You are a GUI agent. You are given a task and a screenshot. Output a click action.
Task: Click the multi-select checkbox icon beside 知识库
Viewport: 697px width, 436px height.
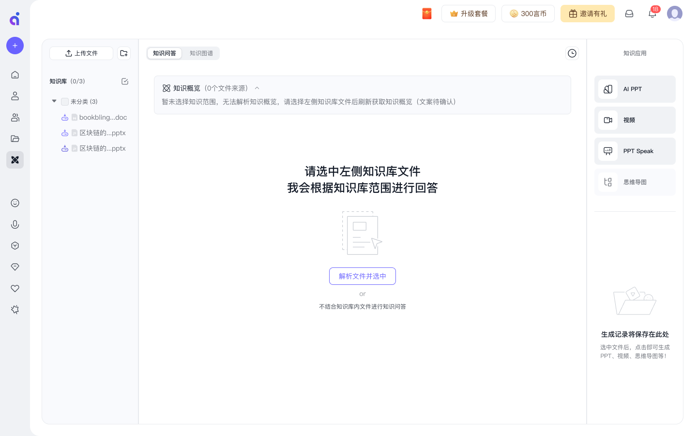[x=124, y=81]
